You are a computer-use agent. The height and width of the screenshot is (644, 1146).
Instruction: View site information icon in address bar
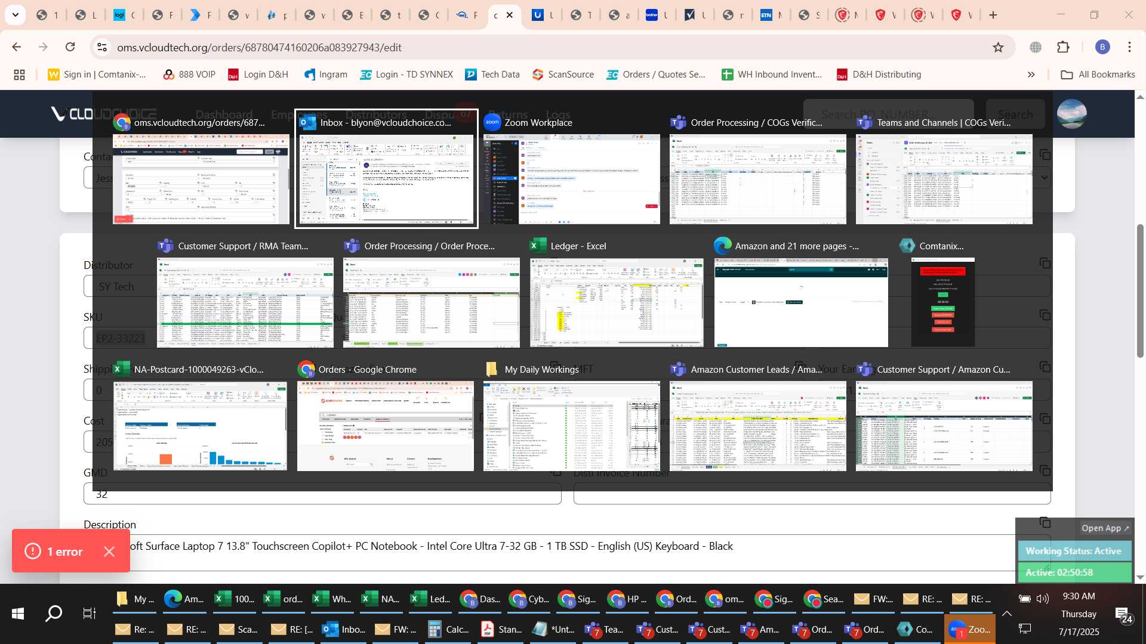[102, 47]
